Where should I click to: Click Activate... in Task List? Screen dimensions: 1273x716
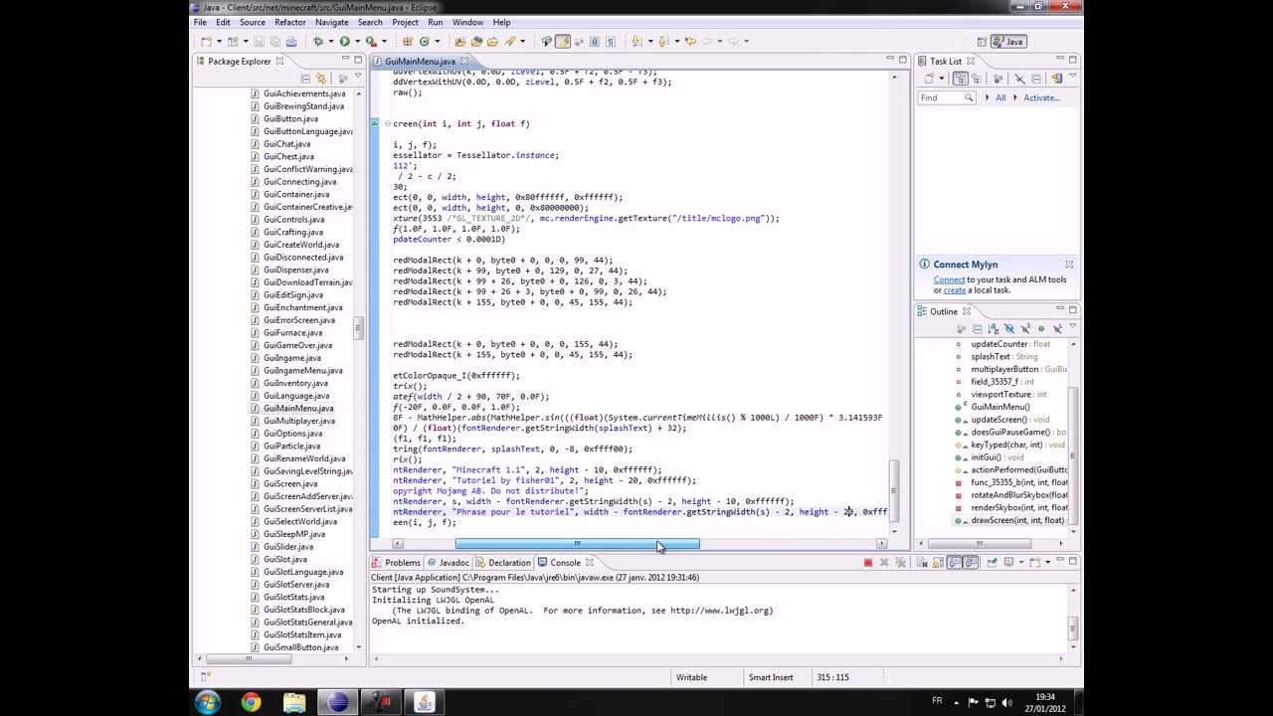(x=1041, y=97)
